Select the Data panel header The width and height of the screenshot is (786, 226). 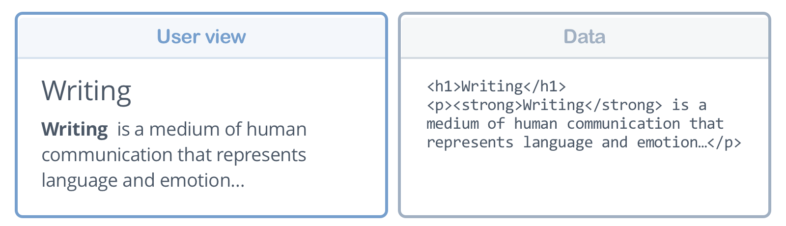[x=584, y=37]
